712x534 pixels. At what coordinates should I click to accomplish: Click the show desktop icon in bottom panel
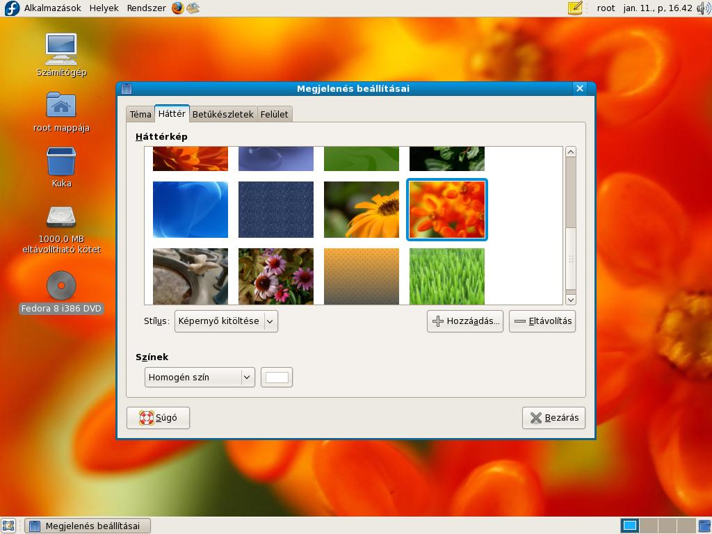pyautogui.click(x=8, y=526)
